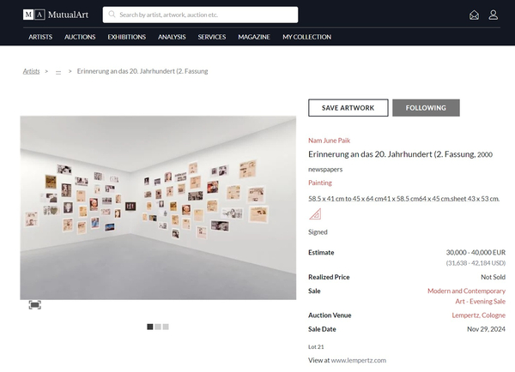Expand the collapsed breadcrumb ellipsis
The image size is (515, 372).
click(58, 72)
